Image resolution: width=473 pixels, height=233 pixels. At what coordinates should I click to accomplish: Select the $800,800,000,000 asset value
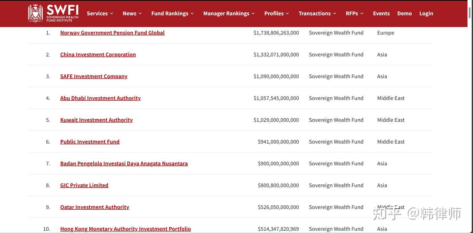(x=279, y=185)
